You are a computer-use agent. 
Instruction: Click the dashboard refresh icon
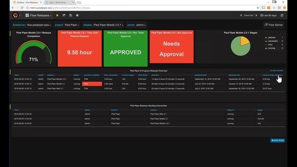point(282,15)
